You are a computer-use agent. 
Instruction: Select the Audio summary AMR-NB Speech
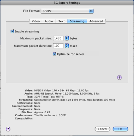[x=67, y=94]
